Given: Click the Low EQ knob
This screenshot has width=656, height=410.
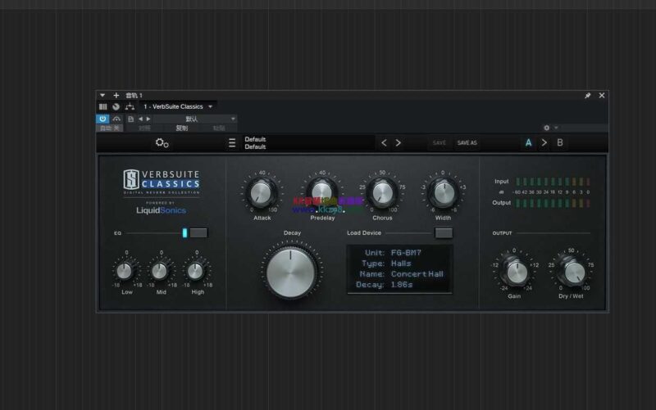Looking at the screenshot, I should [125, 272].
